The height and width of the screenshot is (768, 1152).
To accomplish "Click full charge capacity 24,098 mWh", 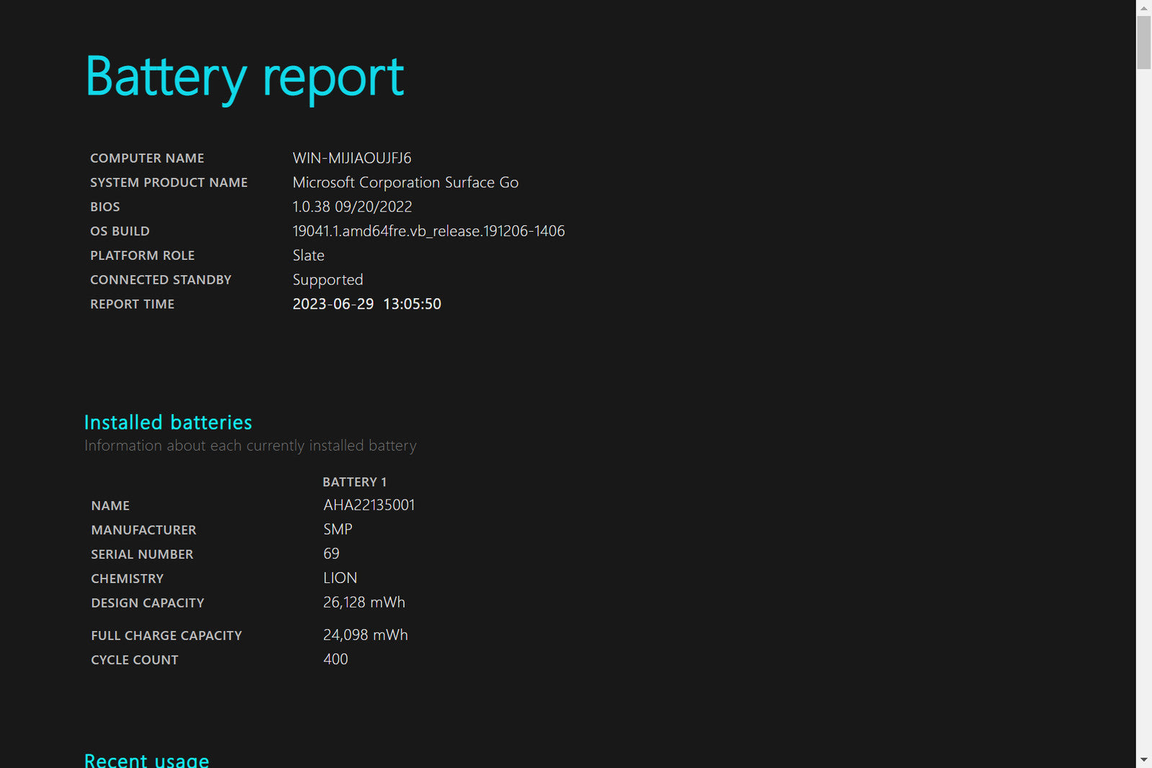I will 365,635.
